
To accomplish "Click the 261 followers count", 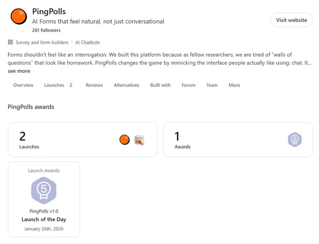I will (x=46, y=30).
